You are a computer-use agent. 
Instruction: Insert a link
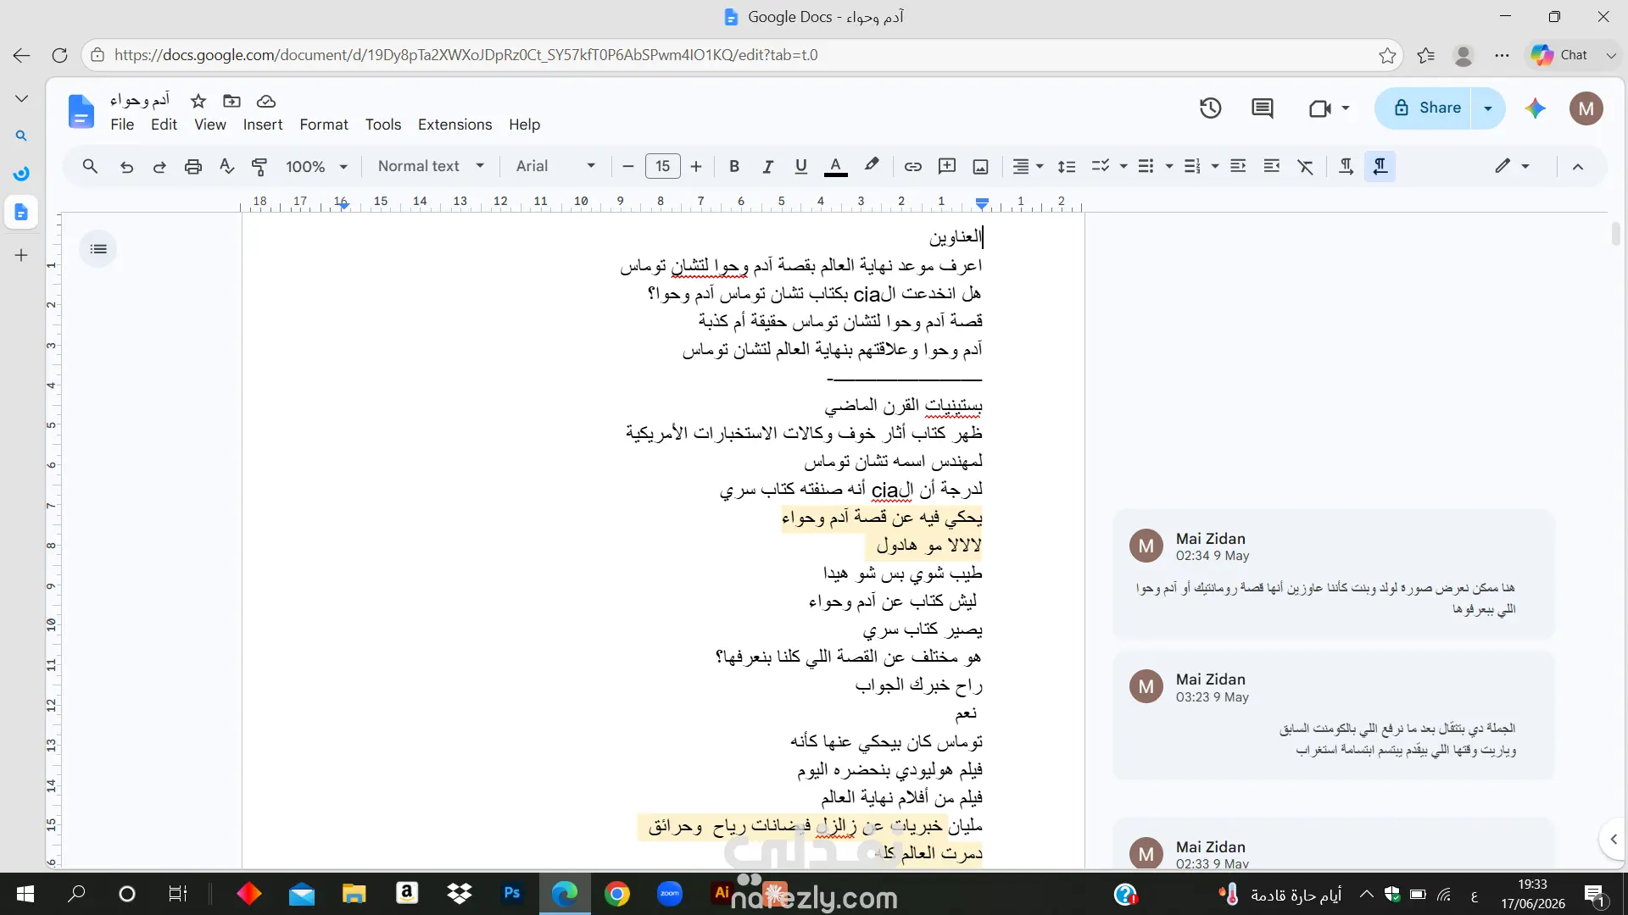(x=912, y=166)
